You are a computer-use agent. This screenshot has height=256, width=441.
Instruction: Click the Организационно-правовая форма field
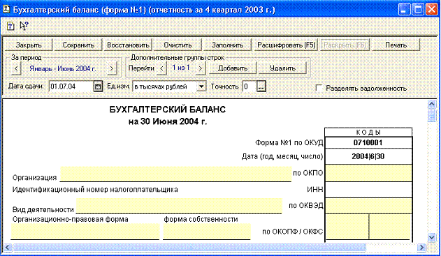point(85,232)
